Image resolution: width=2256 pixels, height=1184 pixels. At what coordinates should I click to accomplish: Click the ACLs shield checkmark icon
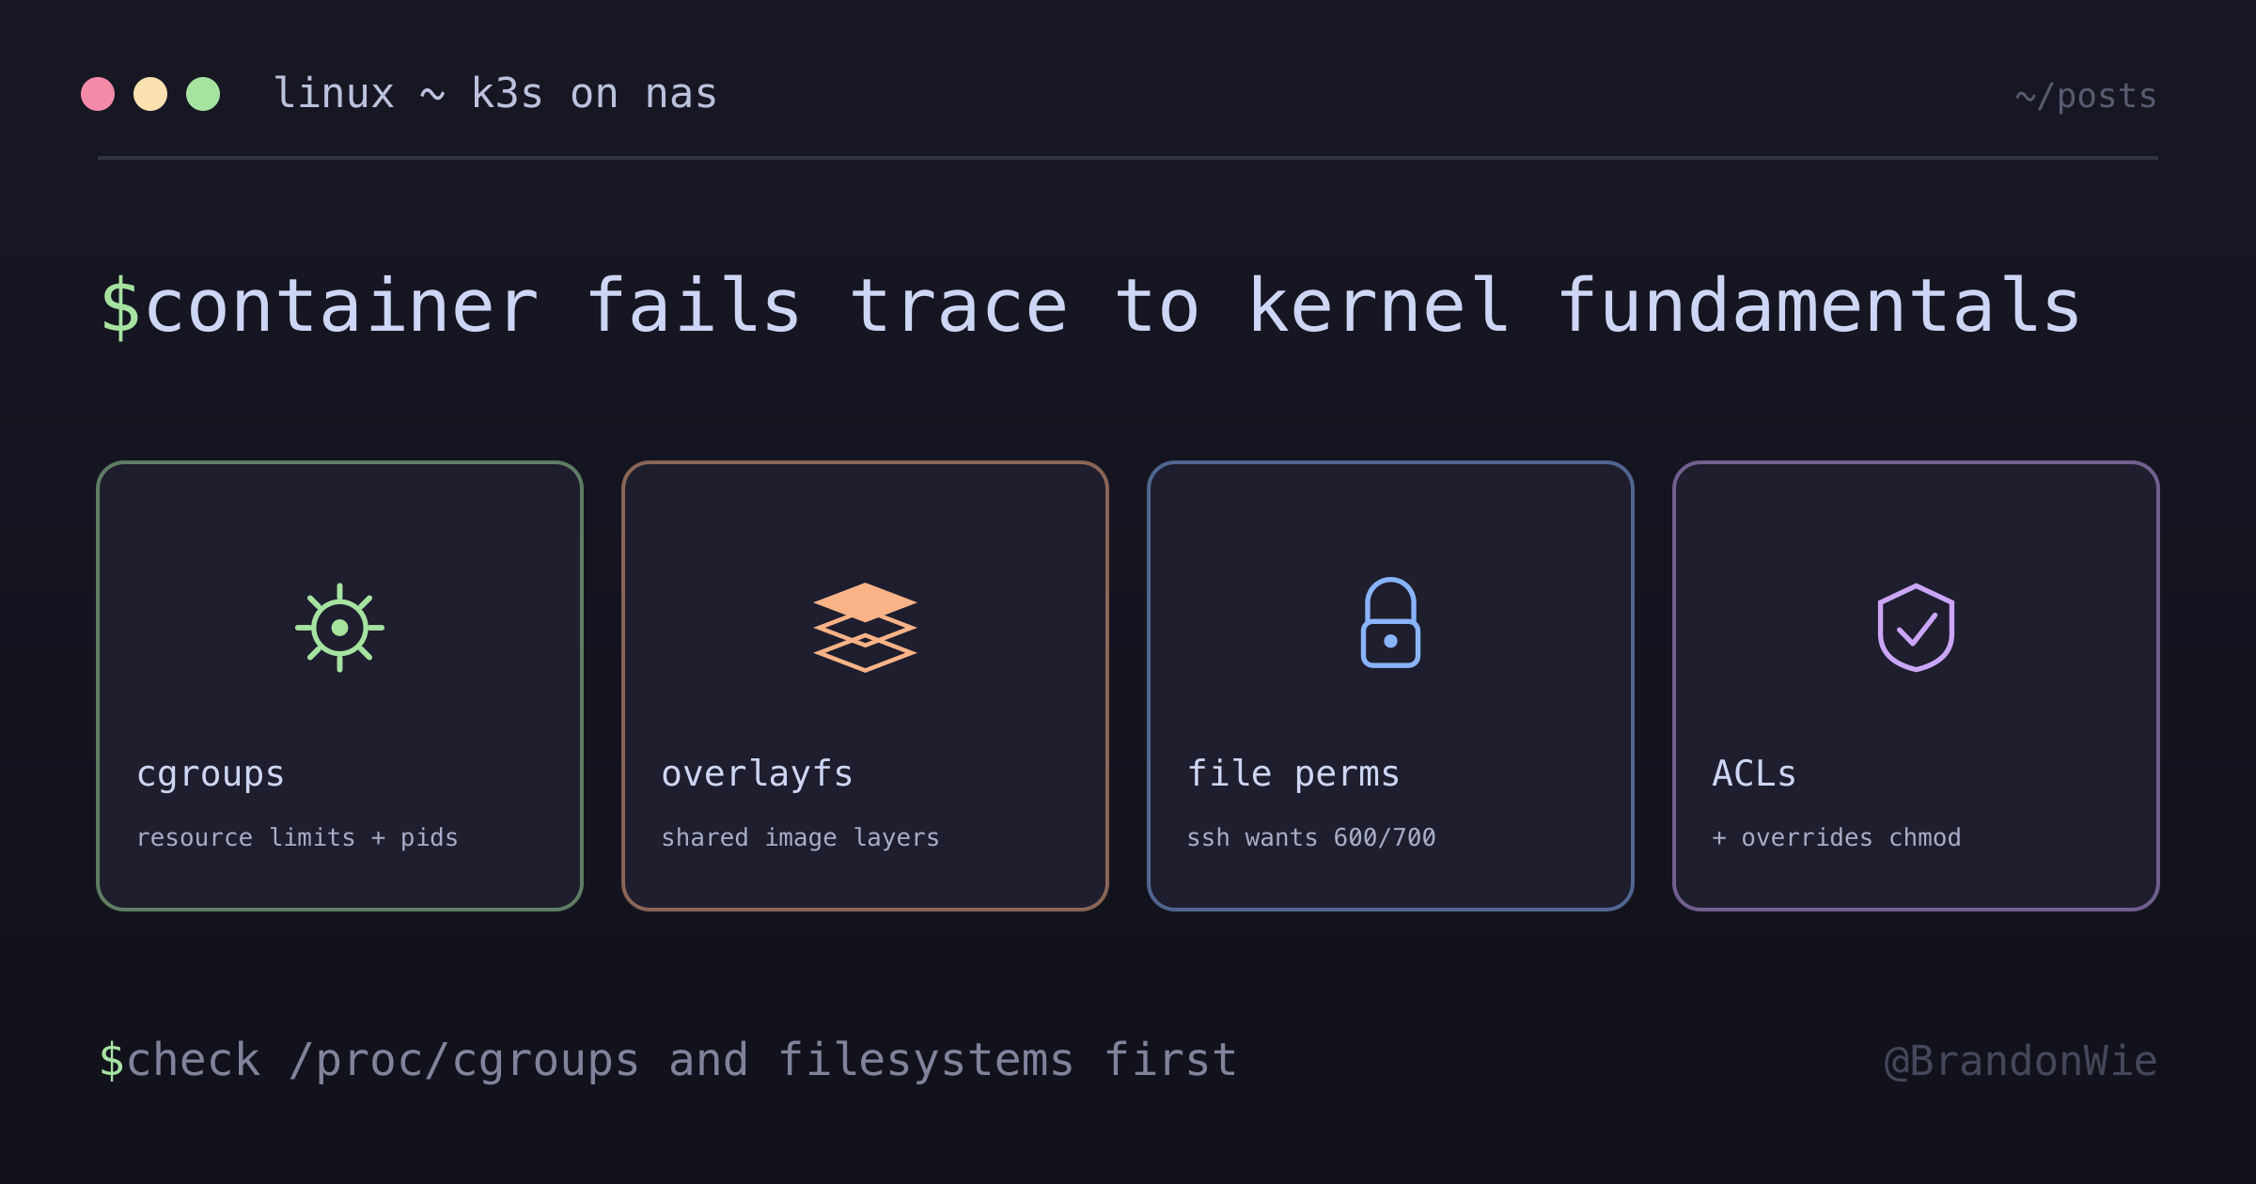pyautogui.click(x=1916, y=628)
